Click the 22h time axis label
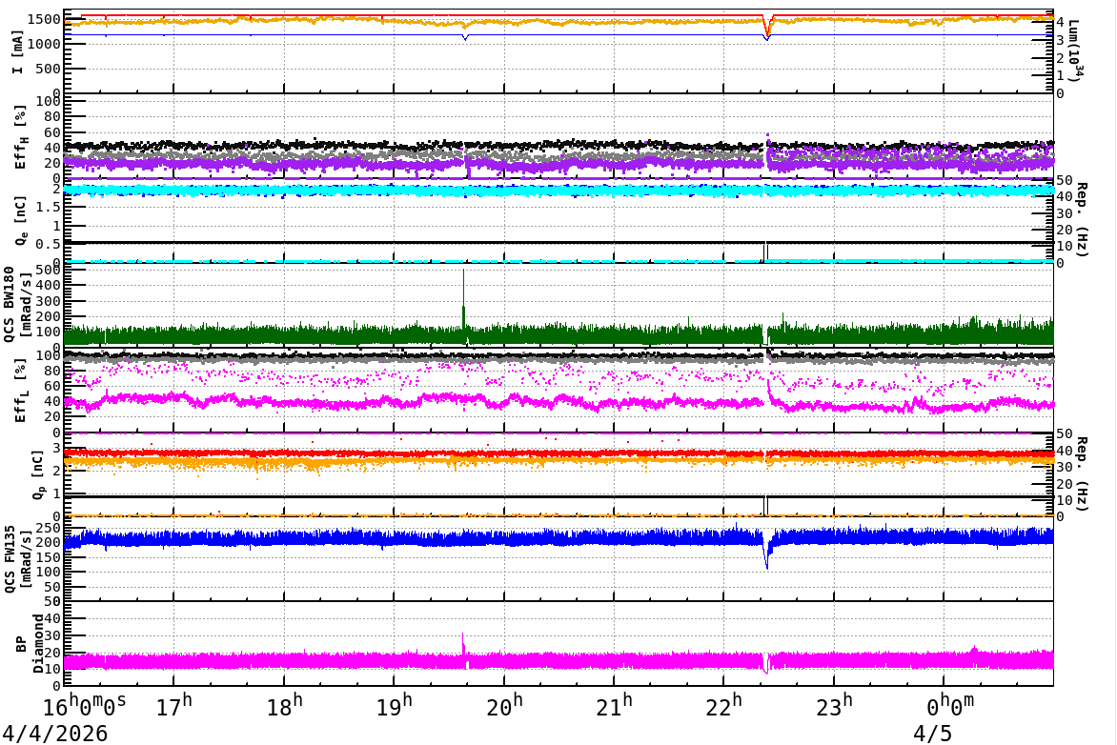Viewport: 1117px width, 745px height. 723,707
